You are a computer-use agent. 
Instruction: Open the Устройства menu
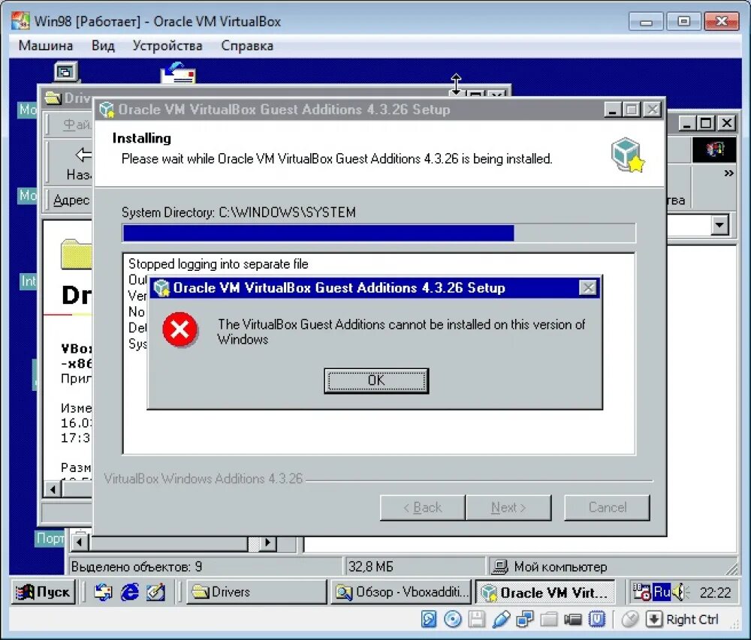pos(167,46)
